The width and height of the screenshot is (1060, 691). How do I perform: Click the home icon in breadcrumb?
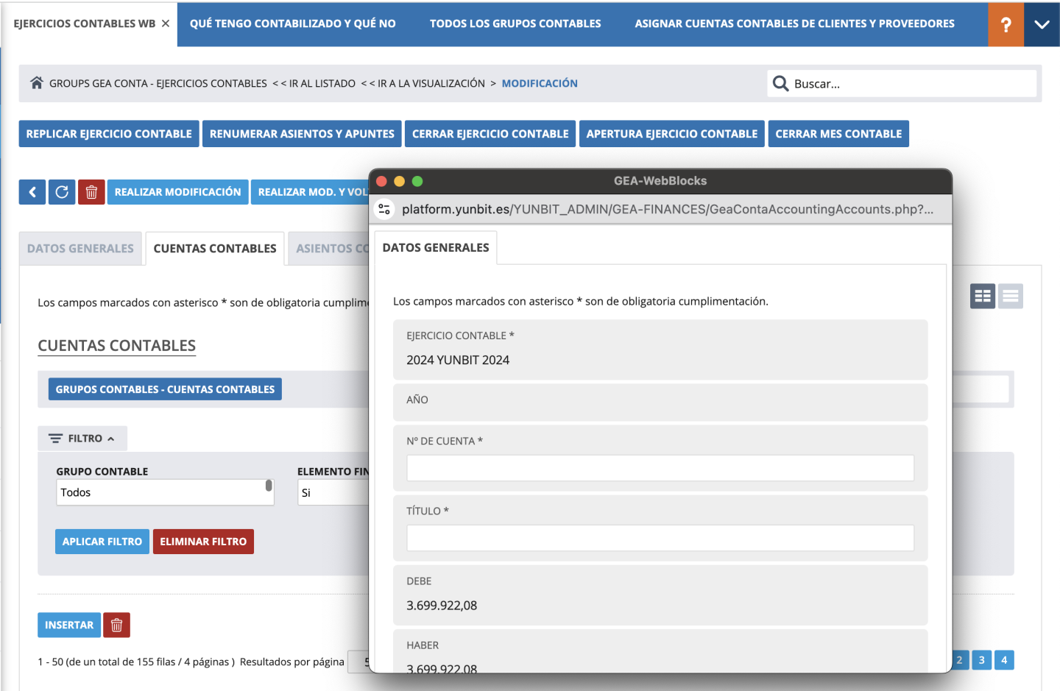click(x=36, y=83)
